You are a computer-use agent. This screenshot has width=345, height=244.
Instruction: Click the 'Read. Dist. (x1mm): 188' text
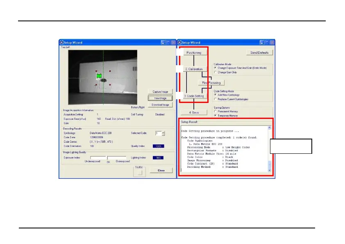coord(118,119)
